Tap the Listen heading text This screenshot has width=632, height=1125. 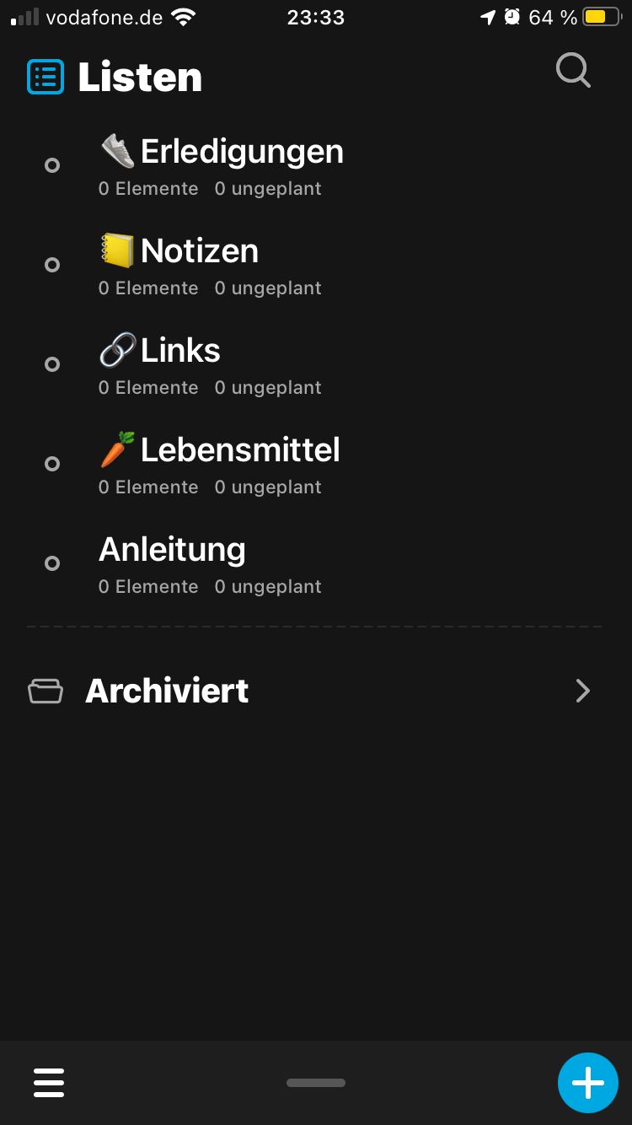pyautogui.click(x=140, y=78)
